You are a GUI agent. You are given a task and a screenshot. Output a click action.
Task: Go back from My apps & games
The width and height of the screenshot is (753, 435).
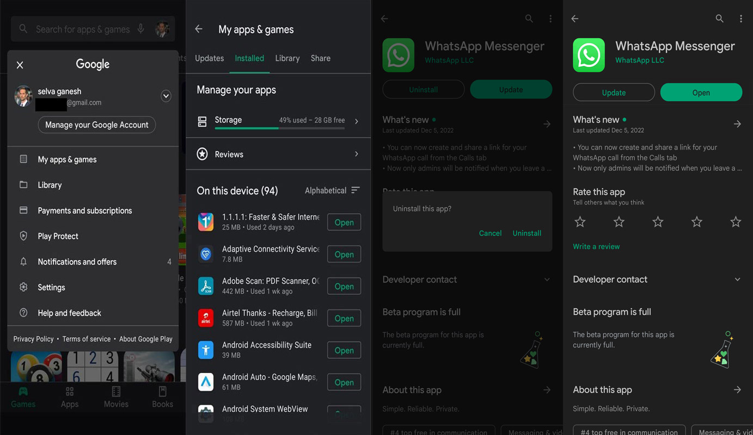pyautogui.click(x=199, y=29)
